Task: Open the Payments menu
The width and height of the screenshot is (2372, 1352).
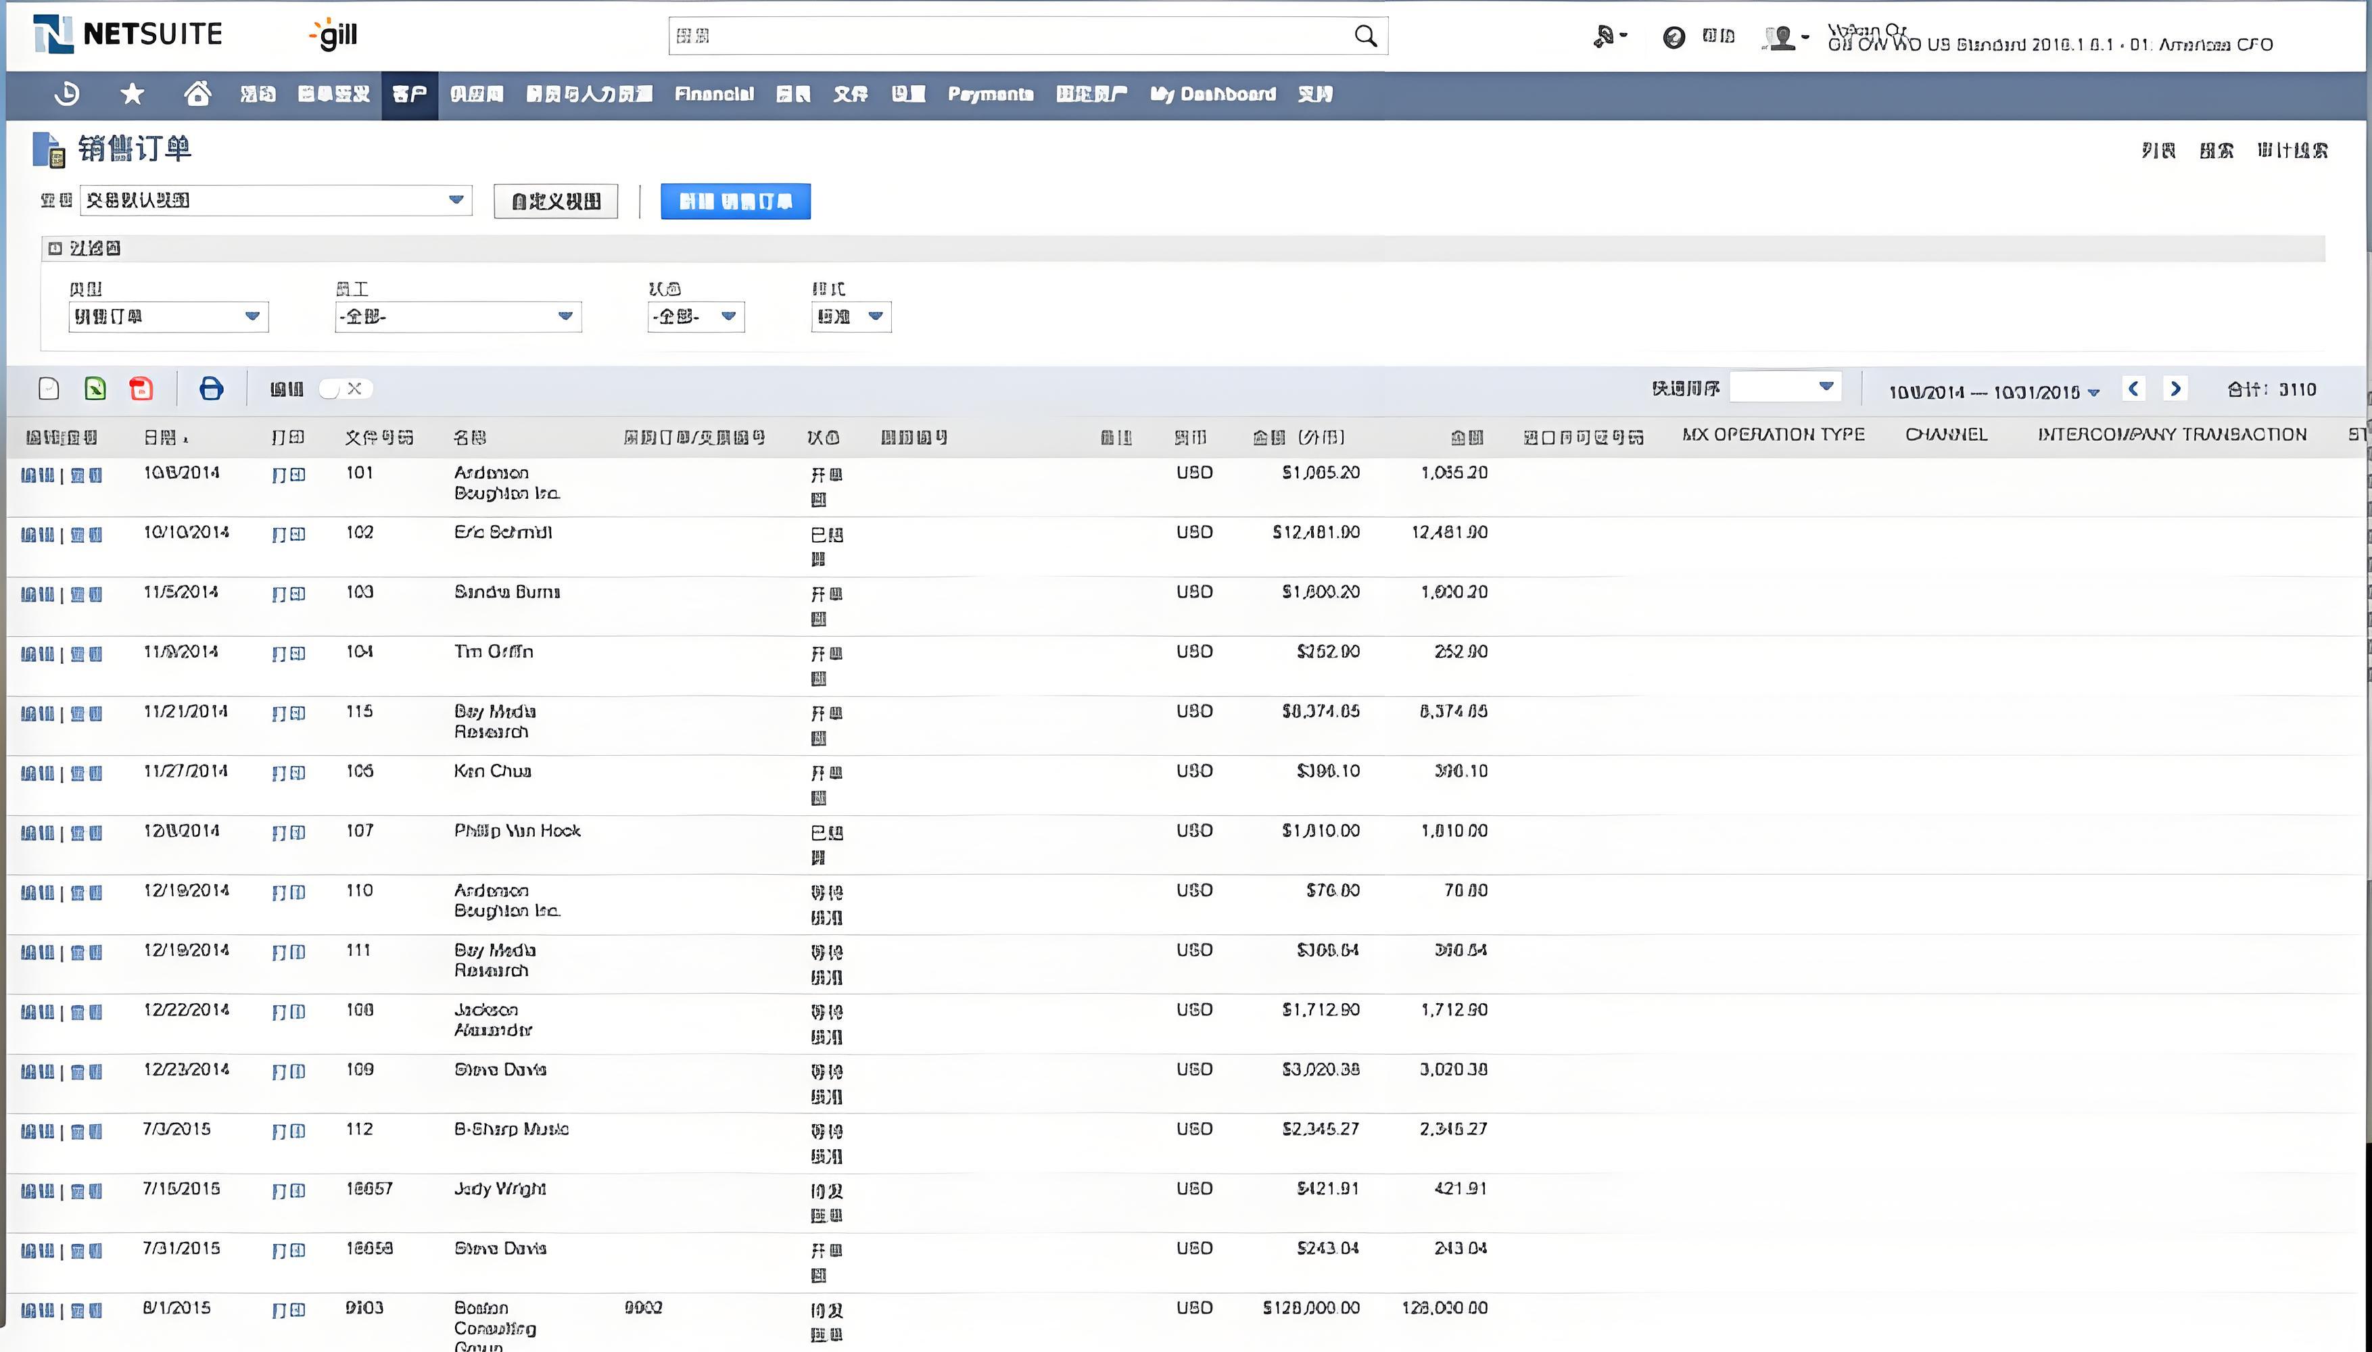Action: 990,94
